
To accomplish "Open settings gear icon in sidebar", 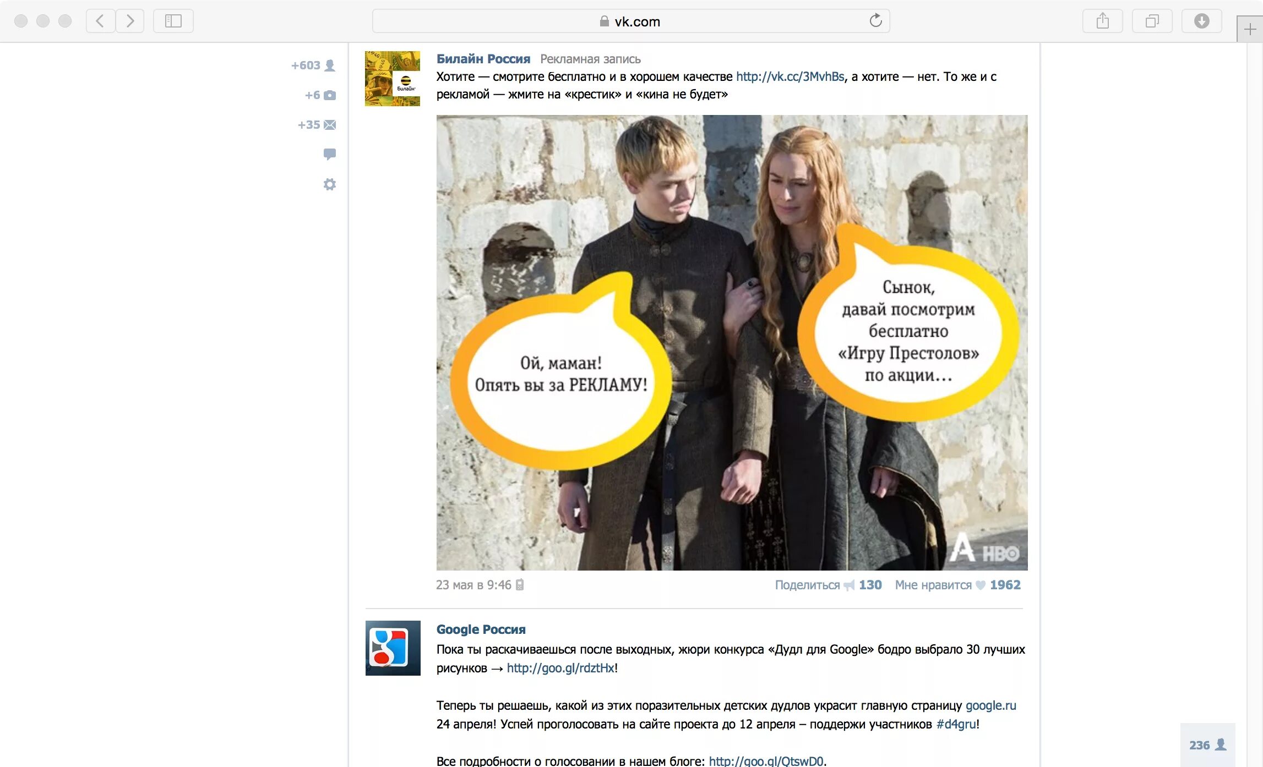I will click(329, 184).
